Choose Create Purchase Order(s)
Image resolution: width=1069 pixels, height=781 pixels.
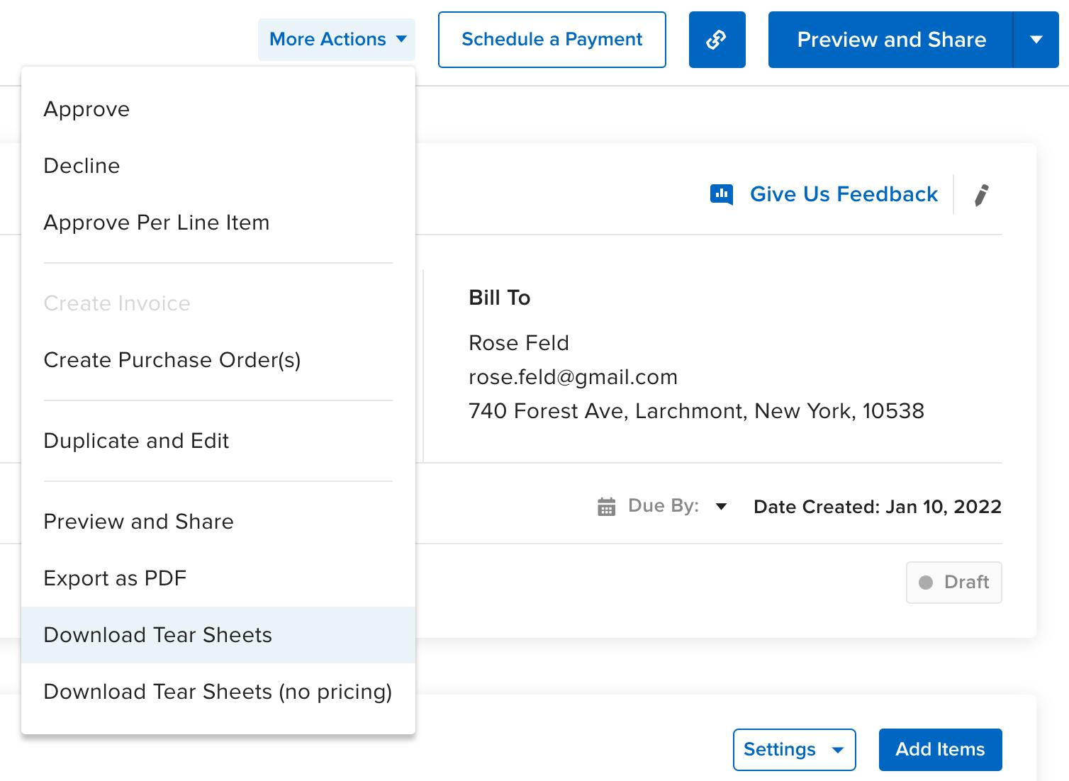(172, 360)
